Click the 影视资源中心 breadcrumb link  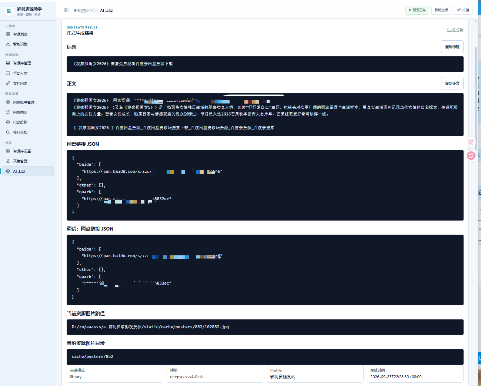pos(84,11)
